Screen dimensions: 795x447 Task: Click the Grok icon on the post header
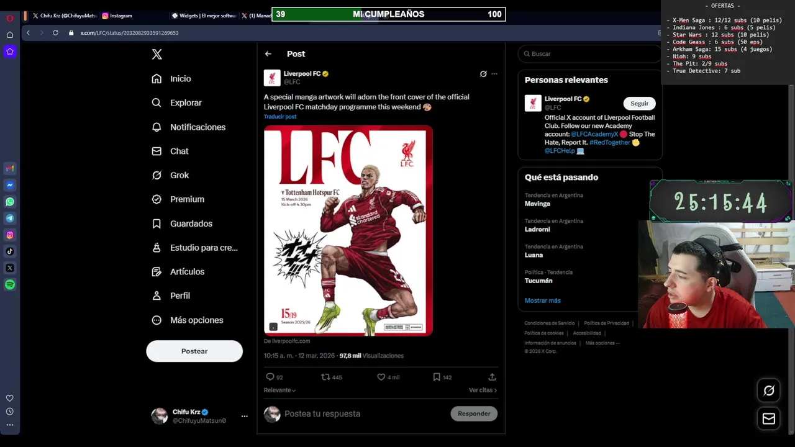(483, 74)
